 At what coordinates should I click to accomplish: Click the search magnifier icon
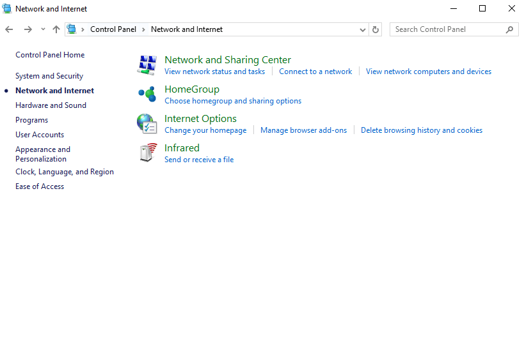(x=510, y=29)
